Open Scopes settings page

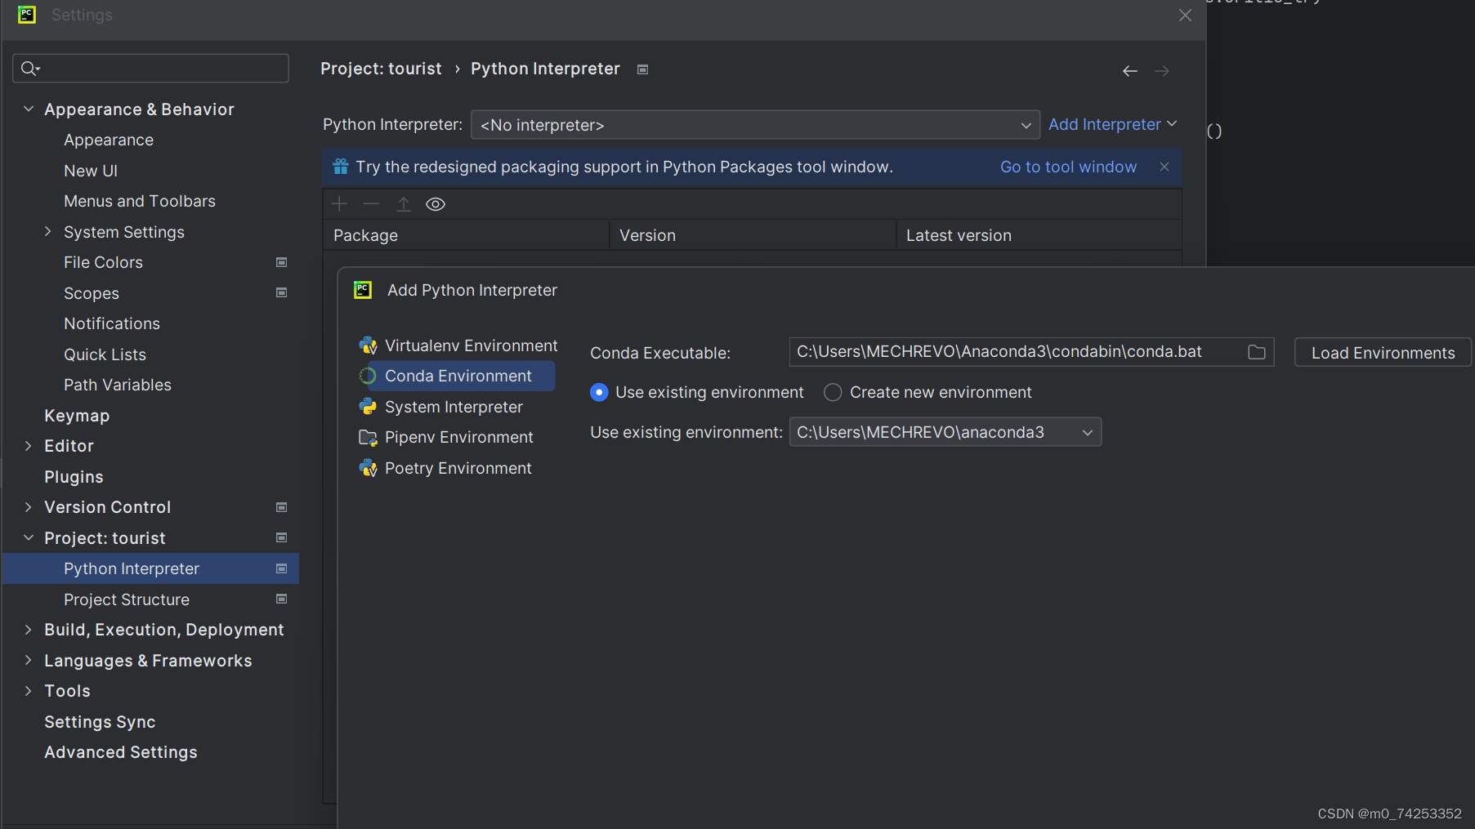click(92, 293)
